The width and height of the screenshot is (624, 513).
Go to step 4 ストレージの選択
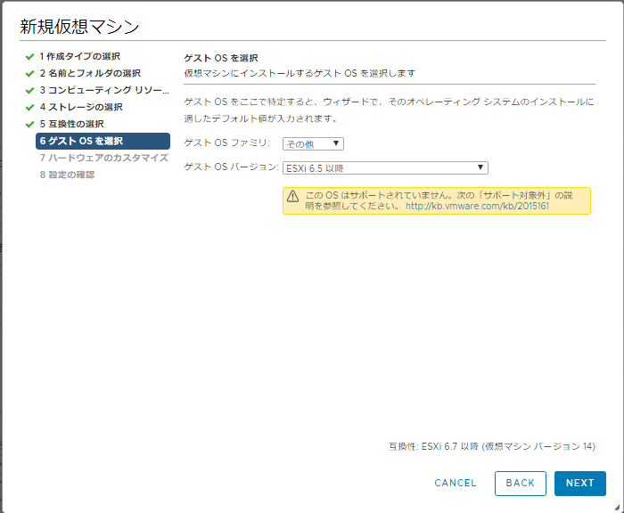click(81, 107)
